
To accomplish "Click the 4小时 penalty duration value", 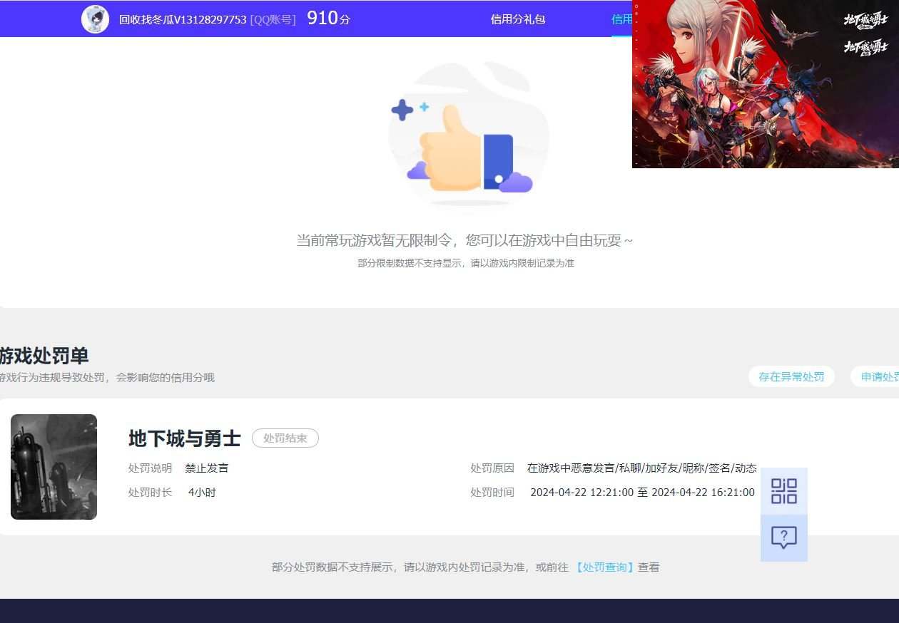I will (202, 493).
